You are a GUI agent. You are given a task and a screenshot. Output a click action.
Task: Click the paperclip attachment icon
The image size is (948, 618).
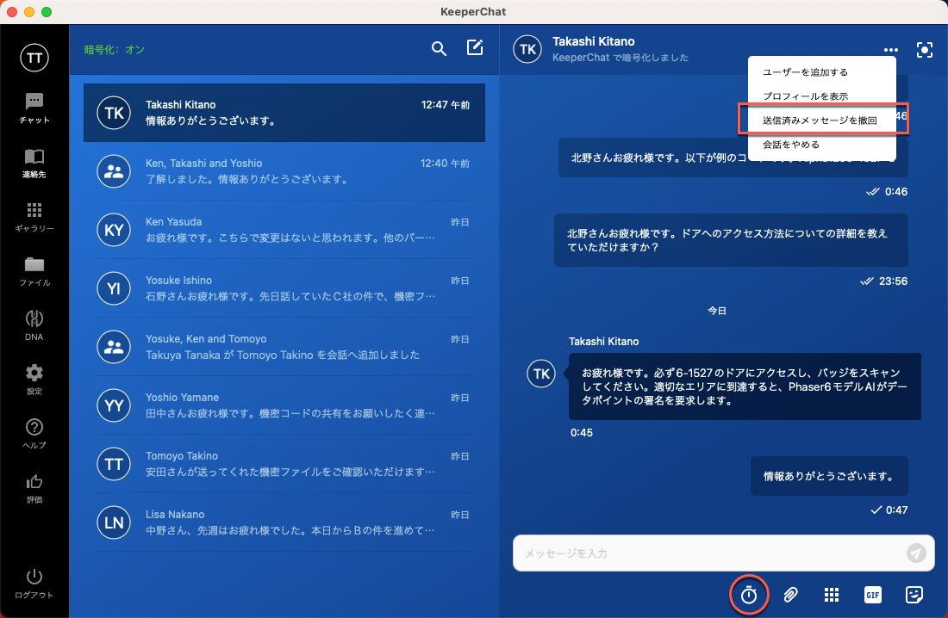[x=790, y=595]
